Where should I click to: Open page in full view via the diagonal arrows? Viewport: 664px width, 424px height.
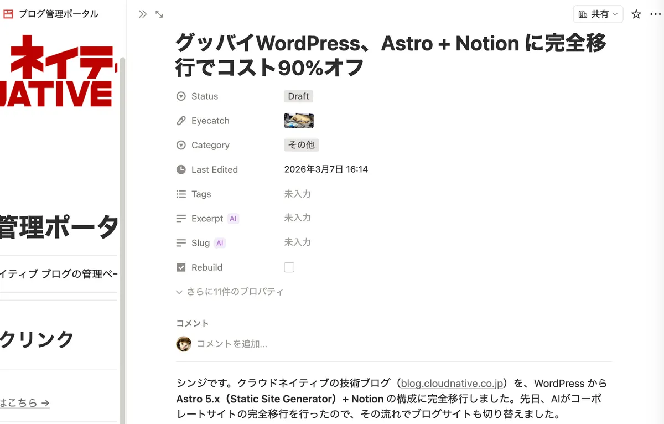(x=159, y=14)
